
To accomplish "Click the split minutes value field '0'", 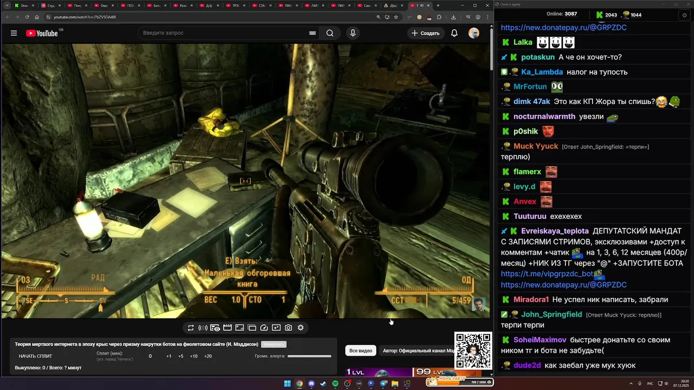I will (150, 356).
